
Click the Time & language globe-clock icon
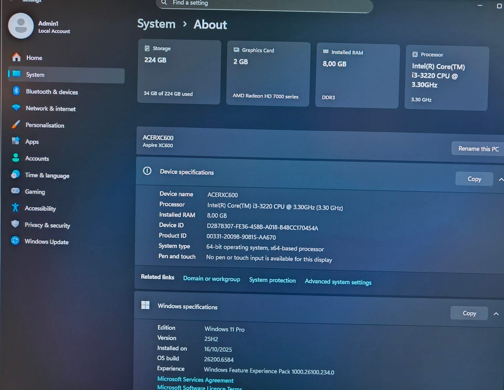pyautogui.click(x=15, y=174)
